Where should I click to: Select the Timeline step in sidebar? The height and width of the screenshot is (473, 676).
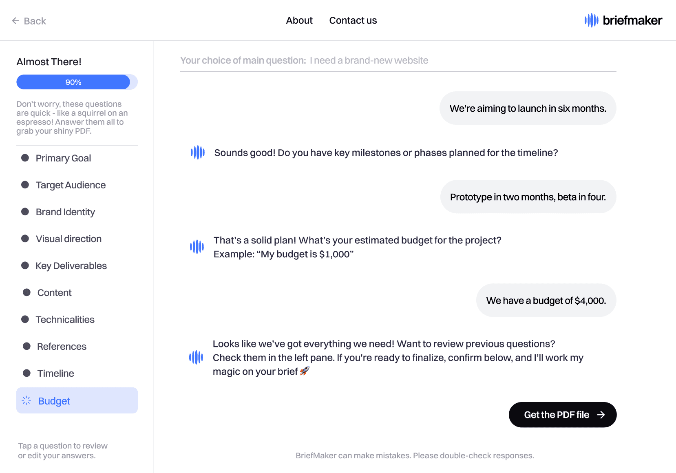55,374
